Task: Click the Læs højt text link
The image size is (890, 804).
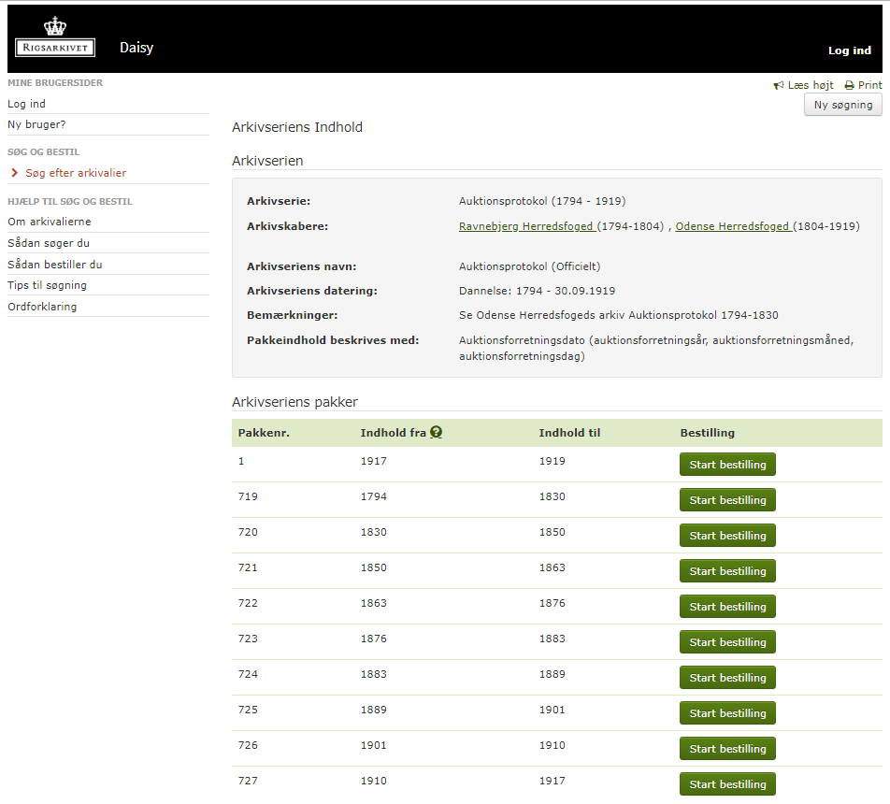Action: pyautogui.click(x=811, y=85)
